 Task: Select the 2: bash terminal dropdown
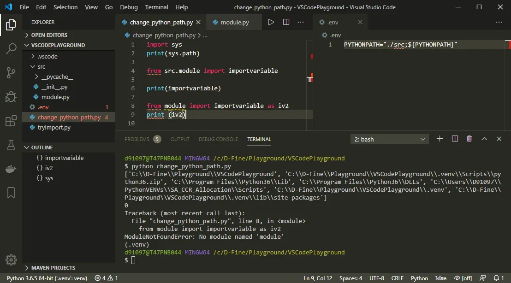(x=389, y=139)
